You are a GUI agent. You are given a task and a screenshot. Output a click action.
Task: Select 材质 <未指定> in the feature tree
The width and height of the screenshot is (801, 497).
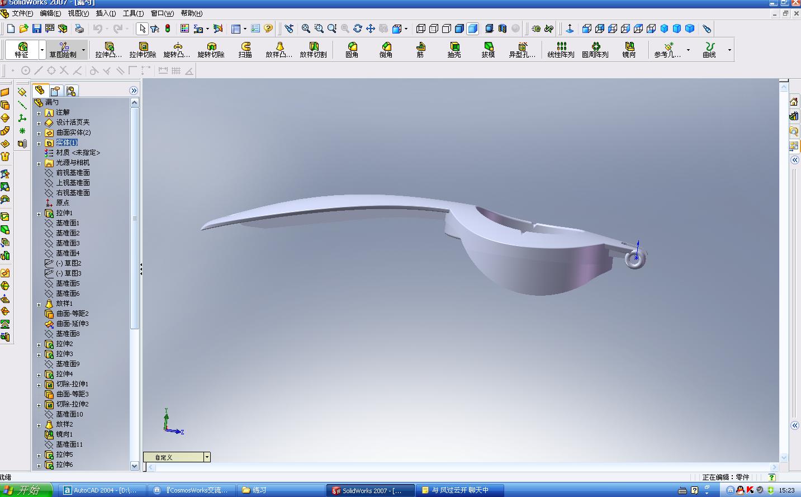tap(78, 153)
